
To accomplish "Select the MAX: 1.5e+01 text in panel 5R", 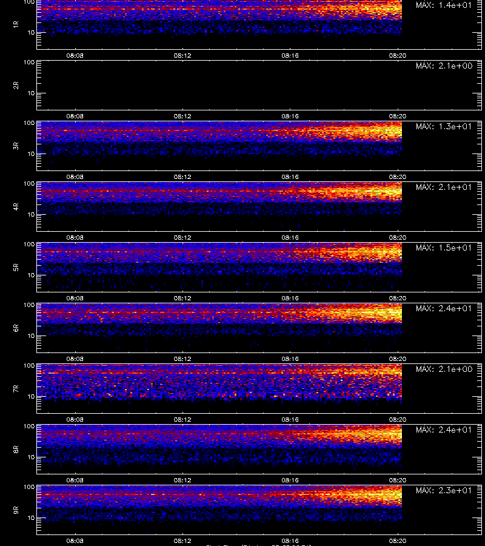I will click(444, 248).
